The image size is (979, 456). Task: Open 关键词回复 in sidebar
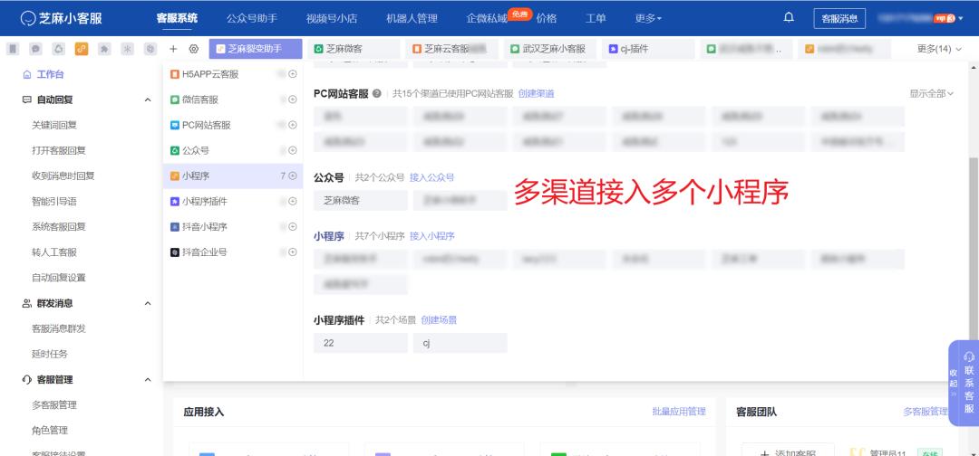(54, 125)
